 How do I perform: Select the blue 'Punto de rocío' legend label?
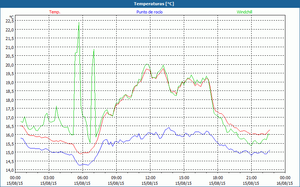click(149, 12)
